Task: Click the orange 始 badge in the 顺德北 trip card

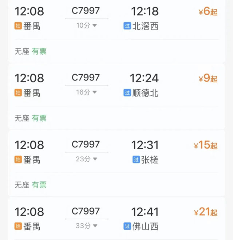Action: pyautogui.click(x=18, y=93)
